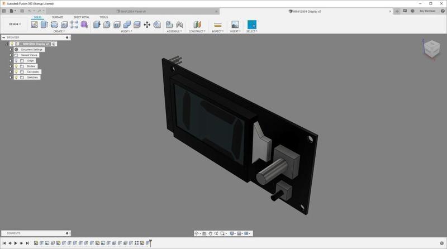Viewport: 447px width, 249px height.
Task: Select the Fillet tool in Modify group
Action: [x=107, y=25]
